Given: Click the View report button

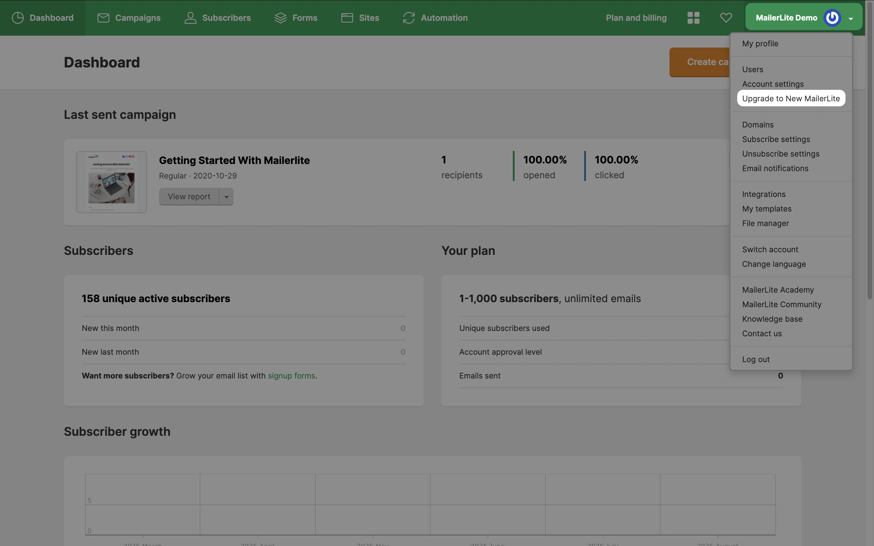Looking at the screenshot, I should point(189,197).
